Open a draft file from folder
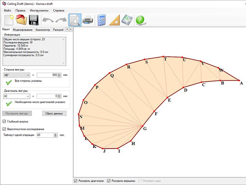 (22, 20)
